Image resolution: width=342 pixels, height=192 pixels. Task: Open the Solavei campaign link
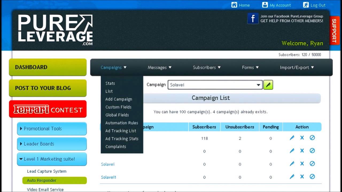(x=108, y=164)
